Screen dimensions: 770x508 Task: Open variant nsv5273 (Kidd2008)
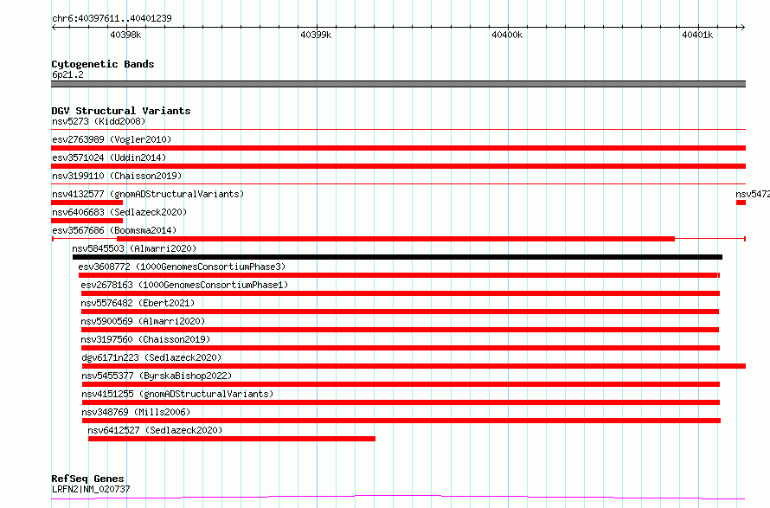99,121
